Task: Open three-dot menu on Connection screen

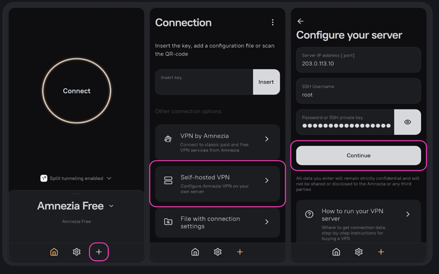Action: pos(273,22)
